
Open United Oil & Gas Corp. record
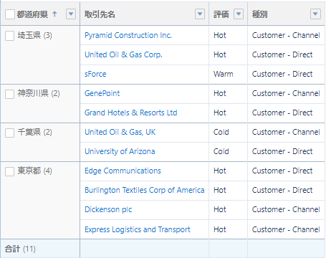[123, 54]
